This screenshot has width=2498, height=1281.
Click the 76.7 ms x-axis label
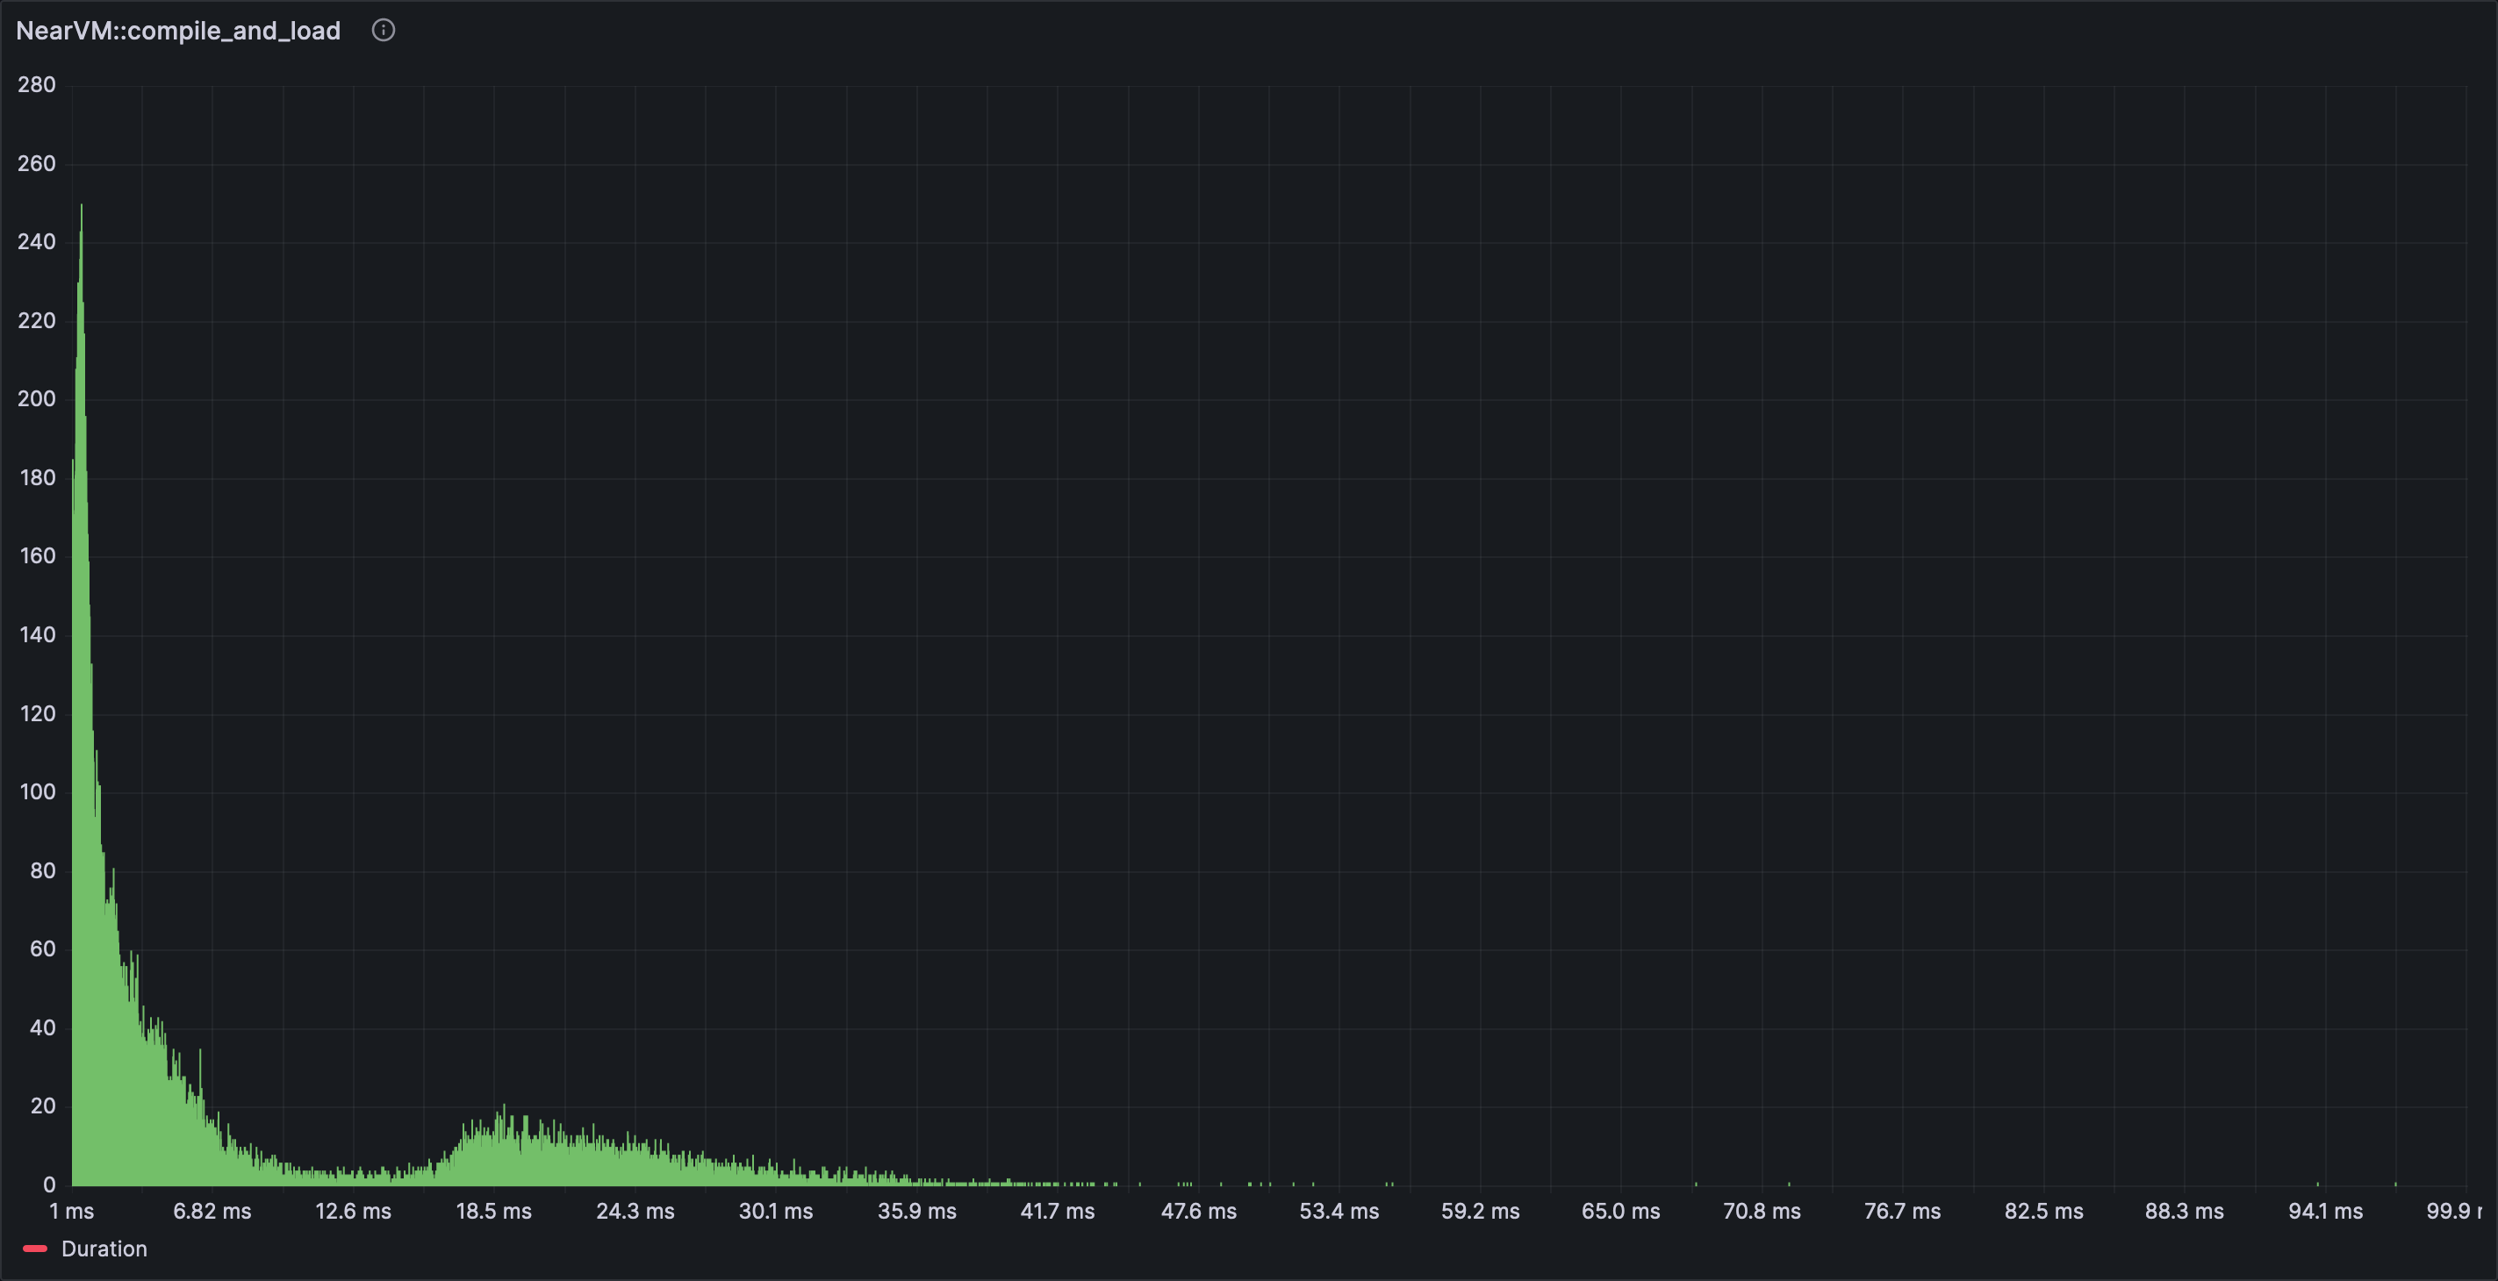1903,1211
